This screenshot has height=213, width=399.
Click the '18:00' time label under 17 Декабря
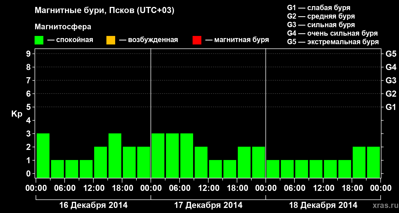point(237,188)
